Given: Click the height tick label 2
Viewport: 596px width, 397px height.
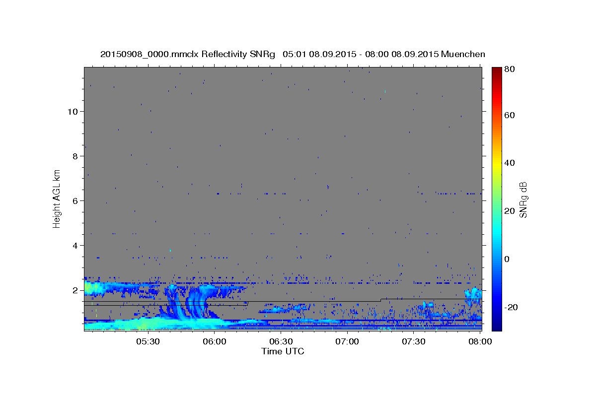Looking at the screenshot, I should click(74, 290).
